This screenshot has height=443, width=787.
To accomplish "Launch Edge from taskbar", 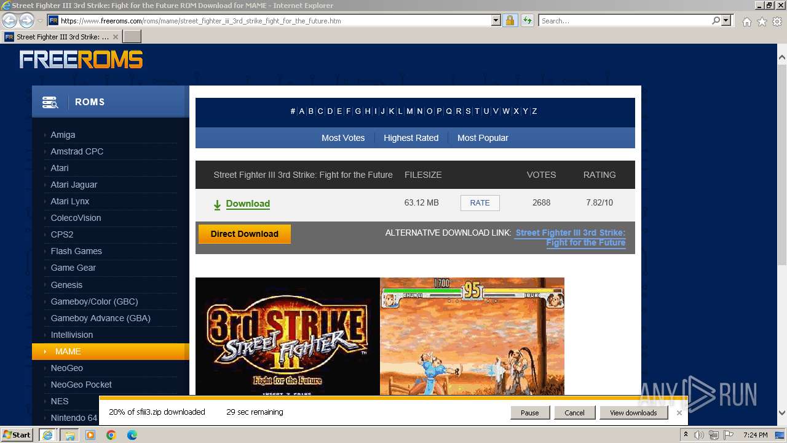I will [x=132, y=435].
